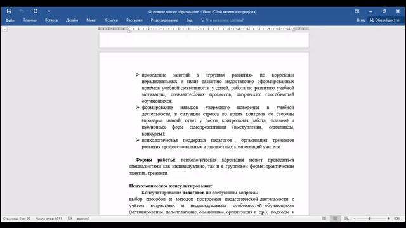Viewport: 406px width, 228px height.
Task: Click 'Страница 5 из 29' in status bar
Action: (16, 218)
